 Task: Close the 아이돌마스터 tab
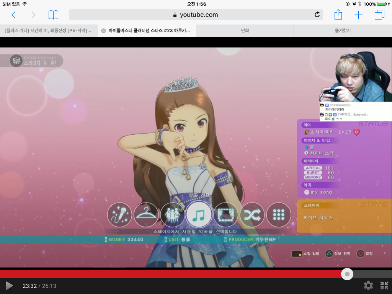coord(103,31)
